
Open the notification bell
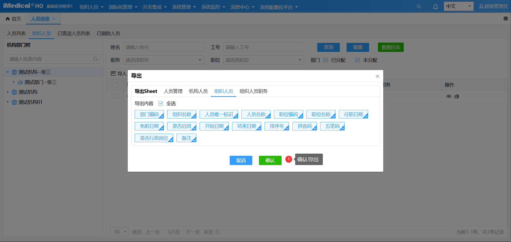pos(435,7)
